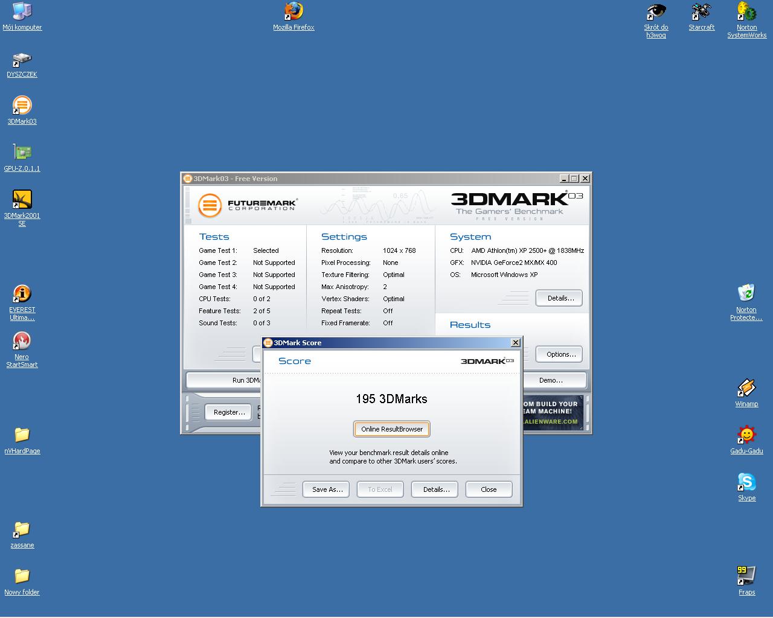
Task: Open the nVHardPage folder
Action: [22, 440]
